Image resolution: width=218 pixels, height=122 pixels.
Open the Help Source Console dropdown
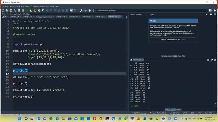click(142, 14)
